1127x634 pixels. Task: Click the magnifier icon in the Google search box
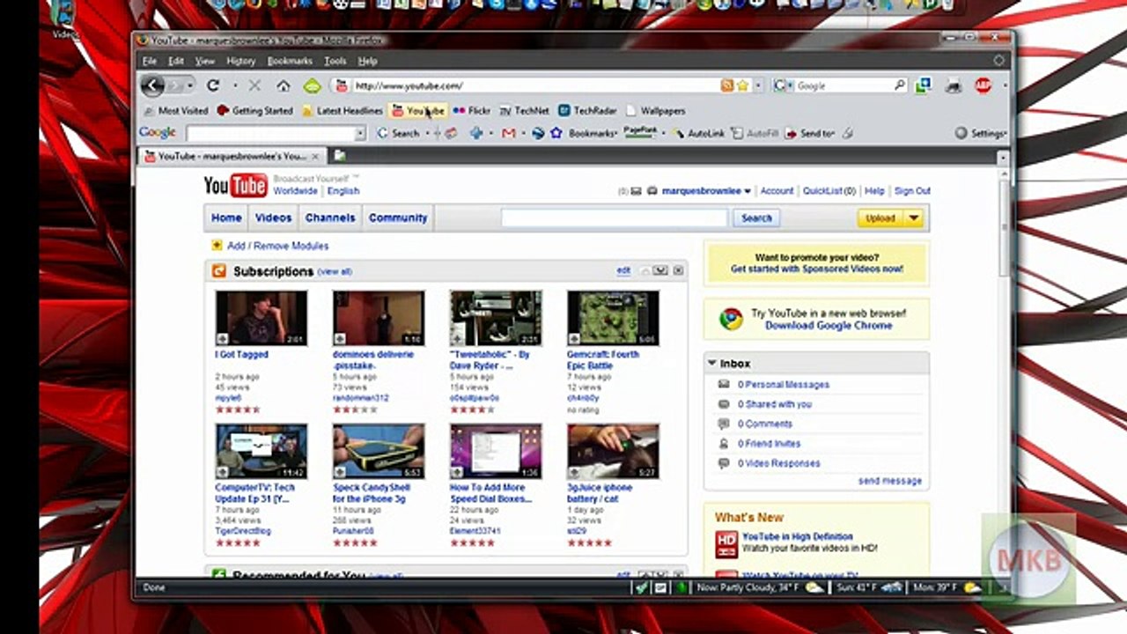(900, 85)
